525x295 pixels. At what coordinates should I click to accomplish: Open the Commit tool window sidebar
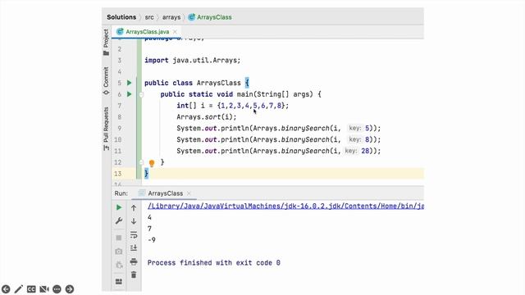pos(106,80)
